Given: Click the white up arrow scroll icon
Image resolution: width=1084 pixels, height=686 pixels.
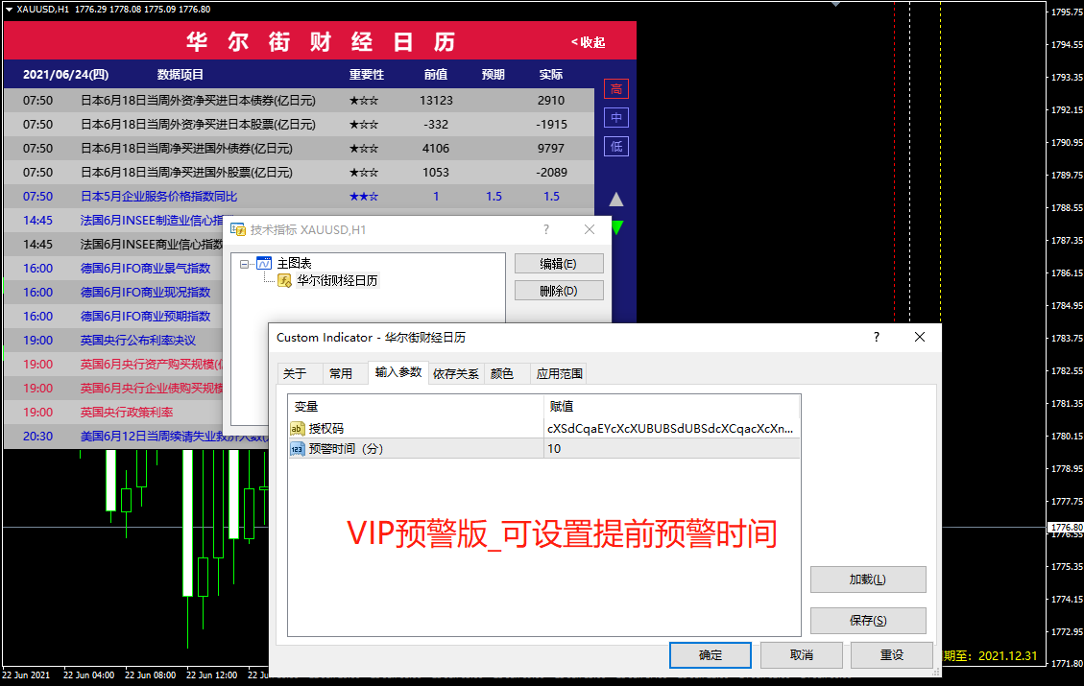Looking at the screenshot, I should coord(616,200).
